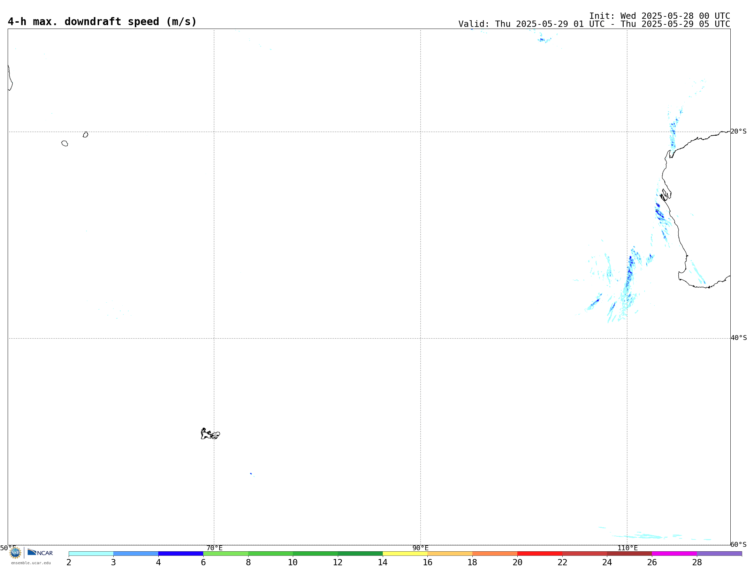
Task: Click the 60°S latitude label
Action: 739,544
